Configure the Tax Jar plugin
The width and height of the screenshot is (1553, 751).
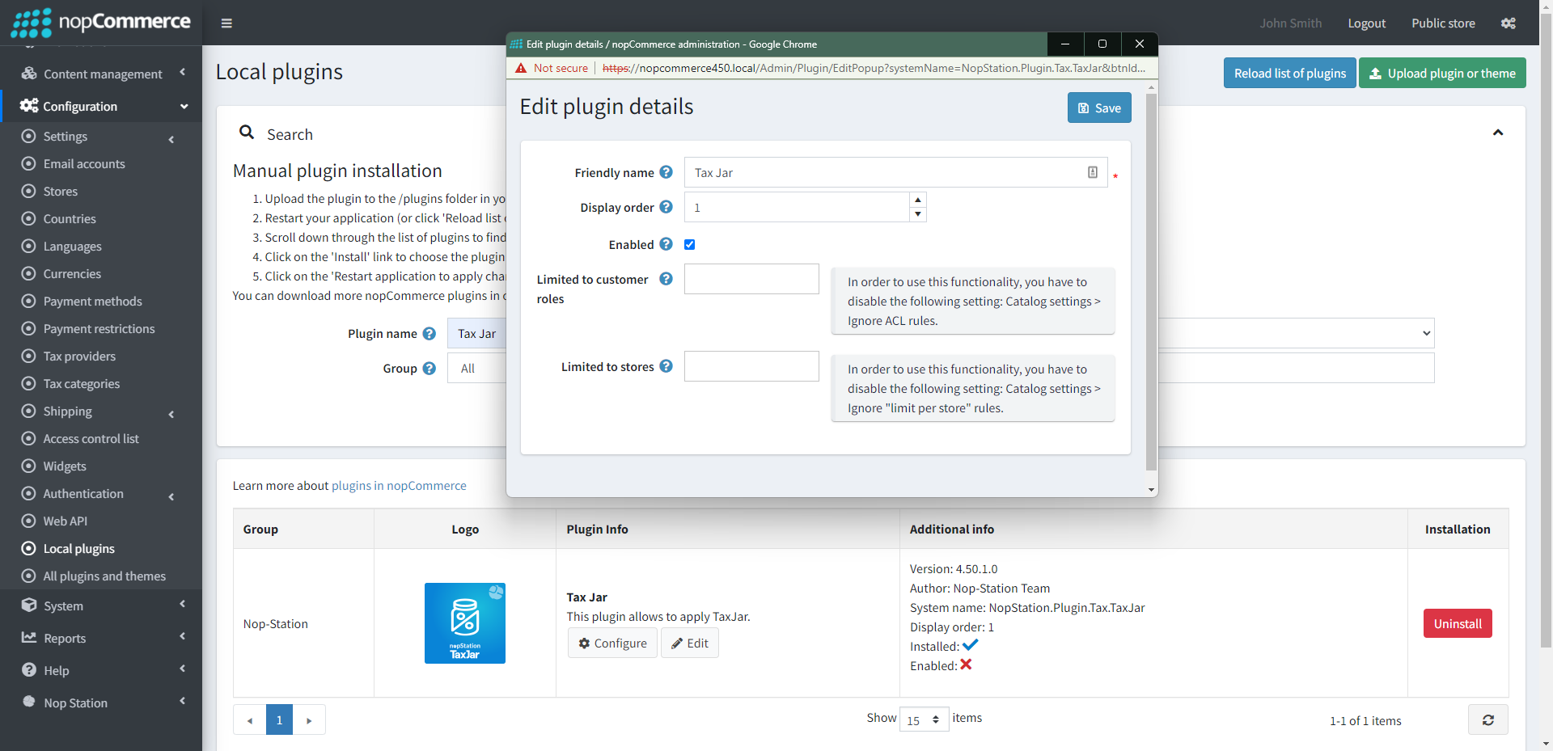coord(612,643)
